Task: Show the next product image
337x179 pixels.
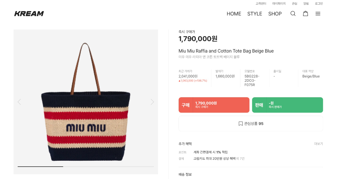Action: [152, 102]
